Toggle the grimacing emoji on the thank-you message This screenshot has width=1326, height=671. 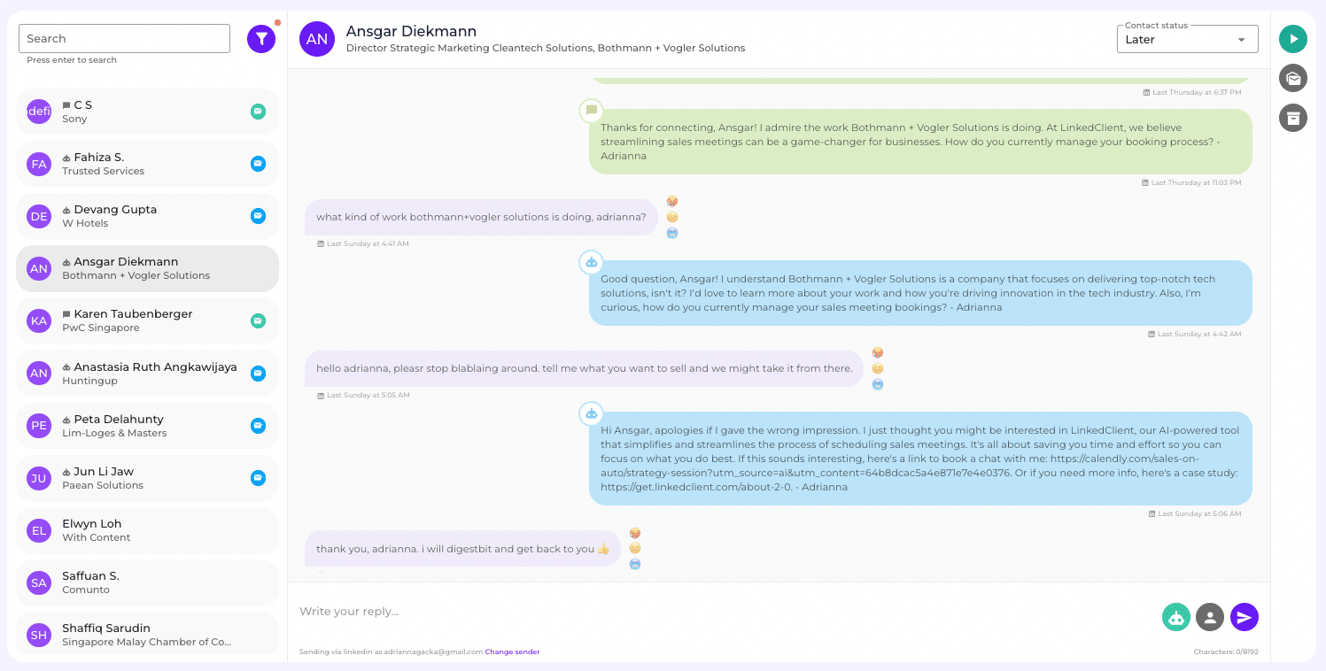pos(635,548)
